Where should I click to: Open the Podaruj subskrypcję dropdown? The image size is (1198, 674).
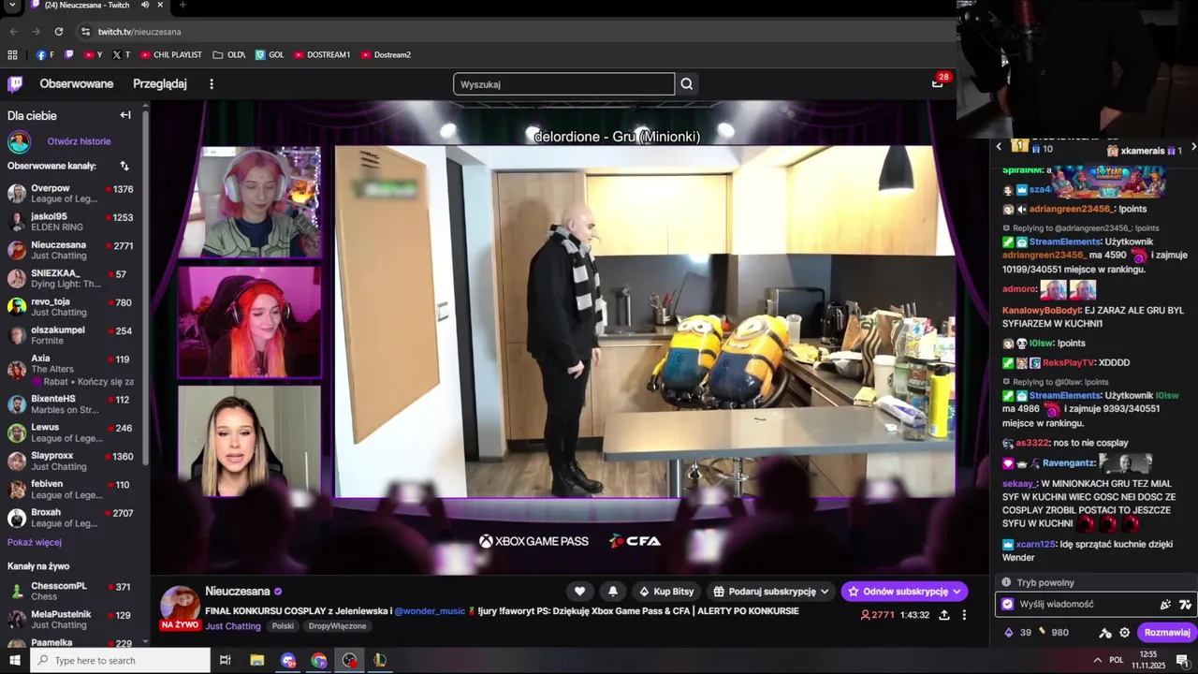770,592
